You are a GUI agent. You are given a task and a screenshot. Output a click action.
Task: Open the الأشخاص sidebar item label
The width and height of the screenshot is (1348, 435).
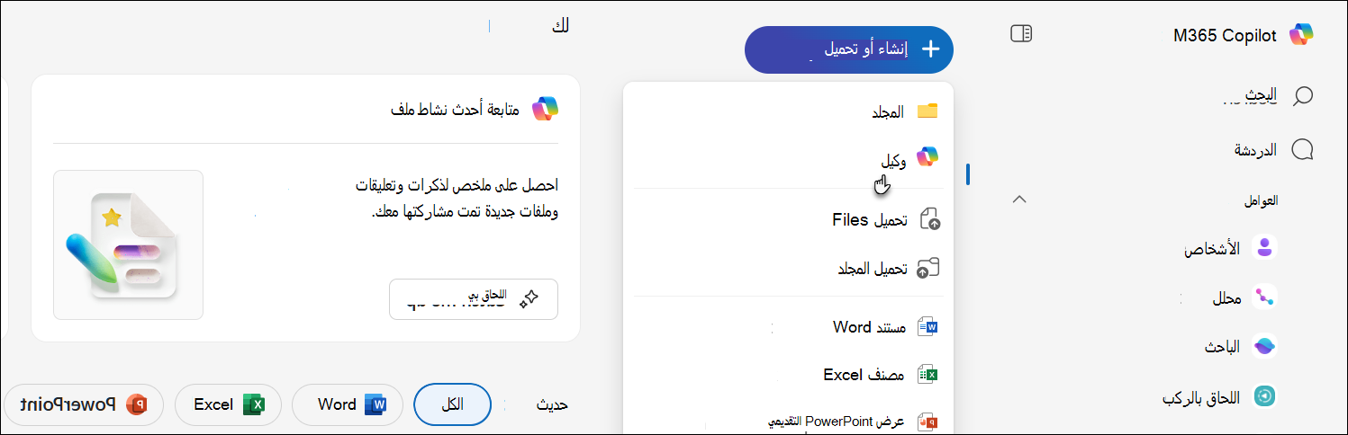[x=1212, y=249]
